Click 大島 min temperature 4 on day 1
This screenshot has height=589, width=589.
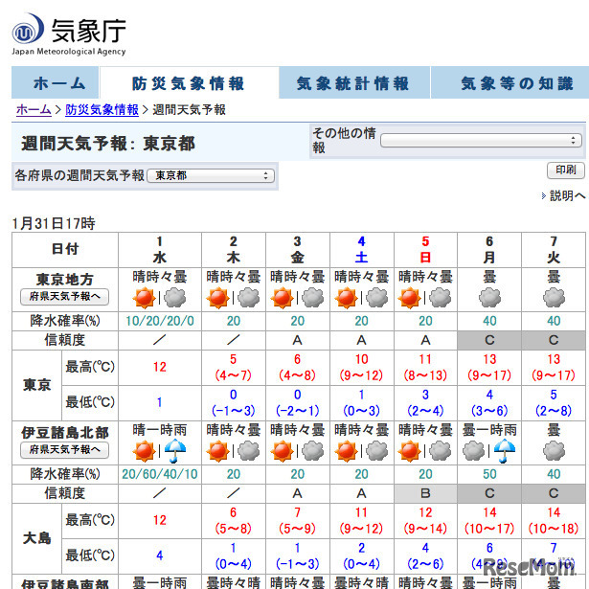tap(160, 555)
